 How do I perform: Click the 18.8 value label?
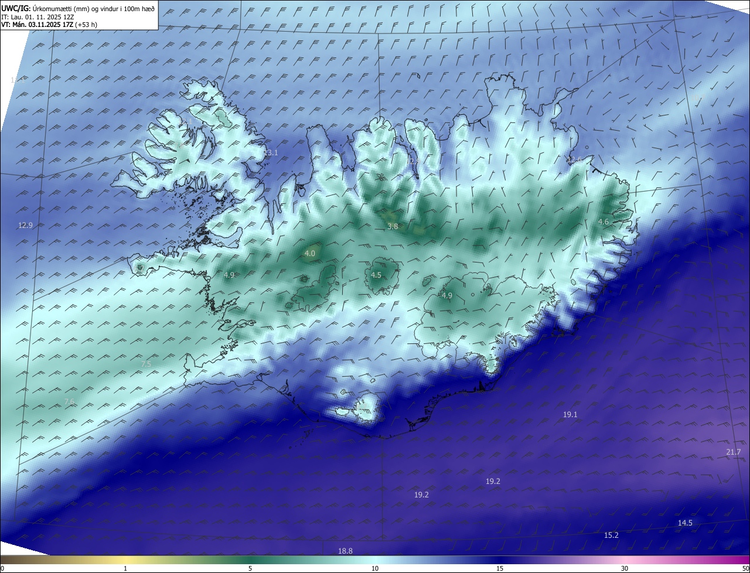coord(346,551)
